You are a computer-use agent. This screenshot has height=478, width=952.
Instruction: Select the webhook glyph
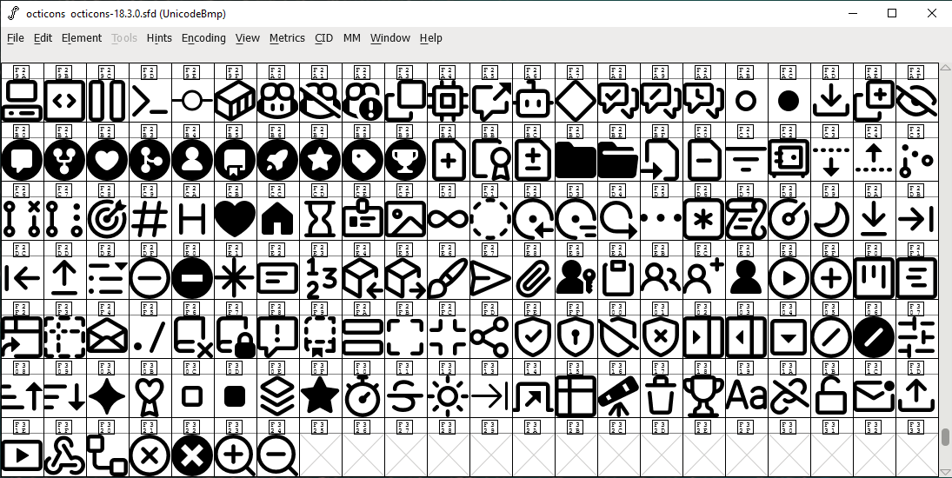click(65, 455)
